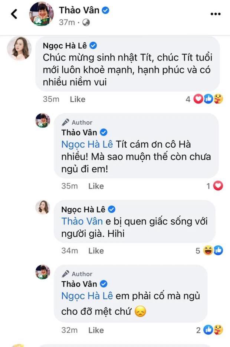Like Thảo Vân's reply posted 35m ago
The height and width of the screenshot is (347, 230).
pyautogui.click(x=96, y=186)
